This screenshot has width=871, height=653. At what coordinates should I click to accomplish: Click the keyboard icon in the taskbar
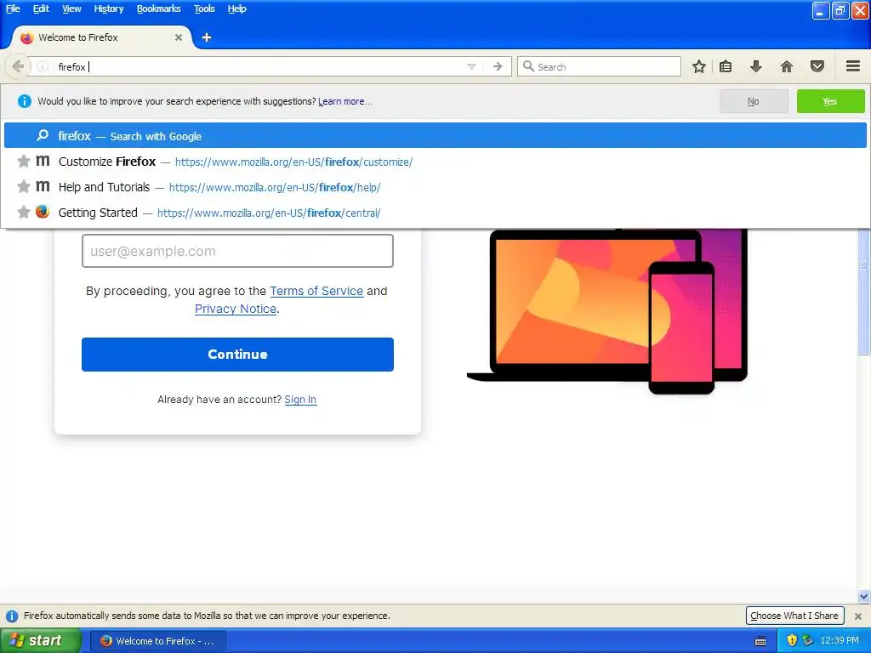[760, 641]
